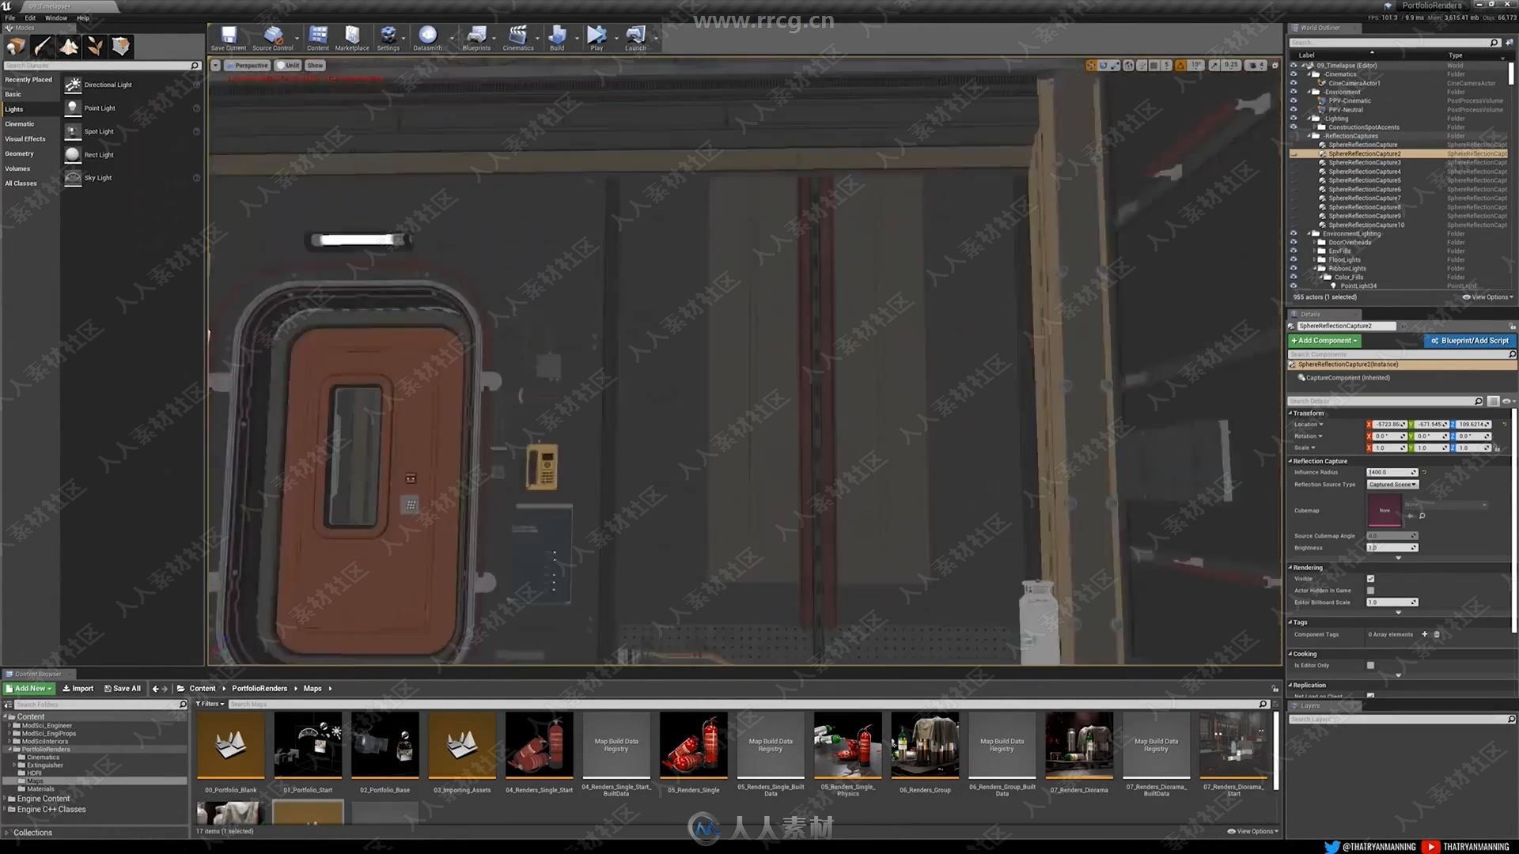Click the Save All button
The height and width of the screenshot is (854, 1519).
click(x=123, y=689)
